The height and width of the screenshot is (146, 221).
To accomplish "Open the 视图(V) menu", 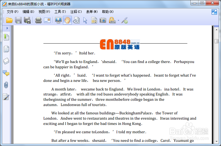I will pyautogui.click(x=44, y=12).
